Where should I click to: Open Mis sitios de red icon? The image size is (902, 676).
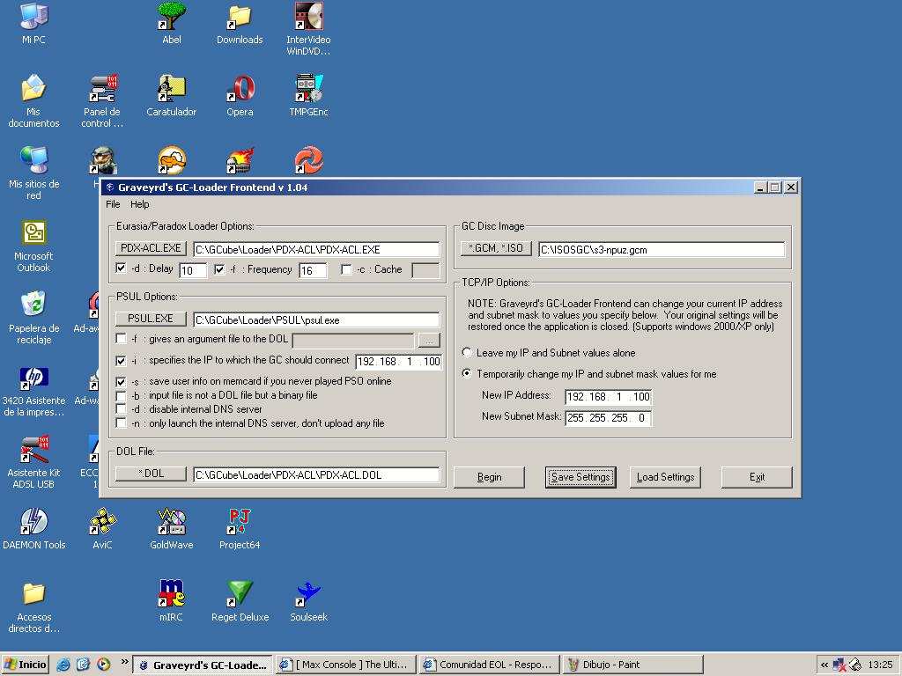pos(33,173)
